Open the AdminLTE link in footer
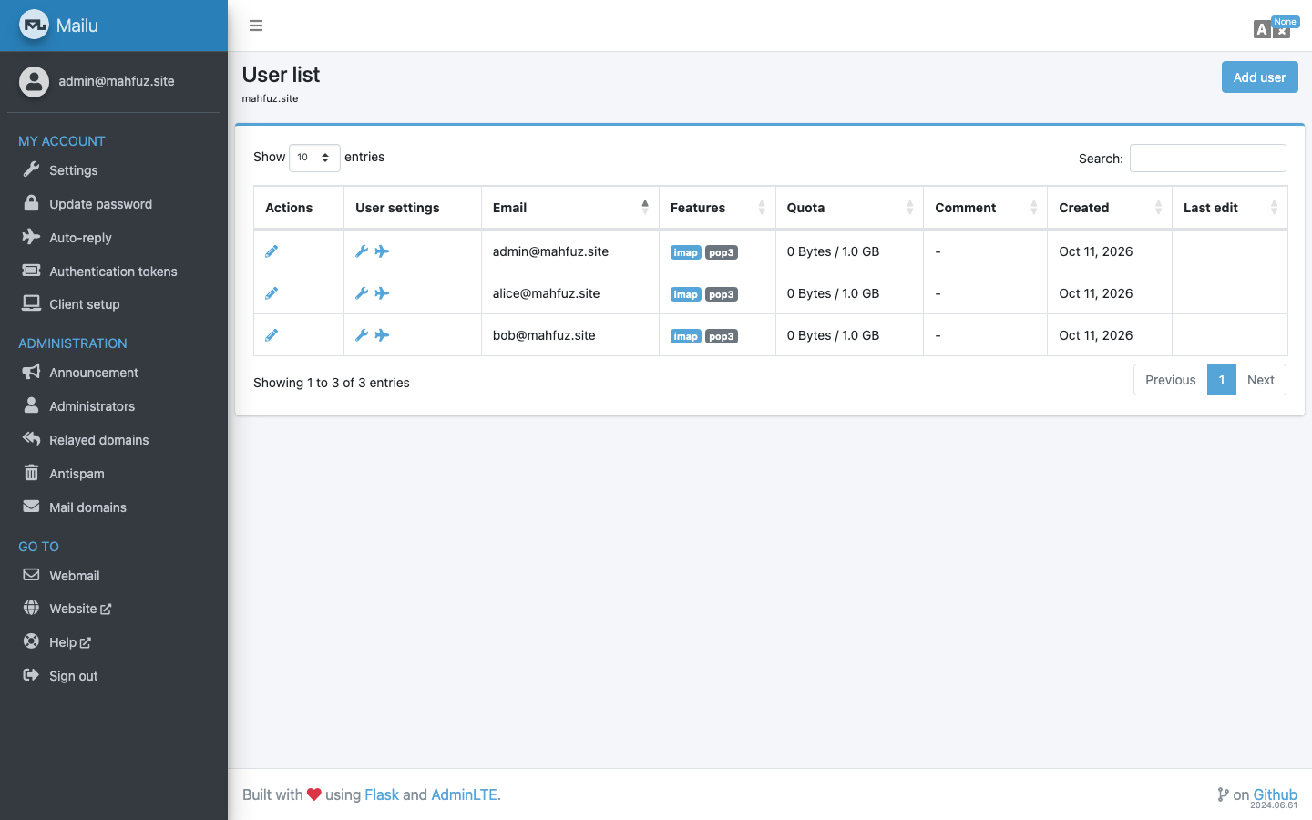The image size is (1312, 820). [464, 794]
